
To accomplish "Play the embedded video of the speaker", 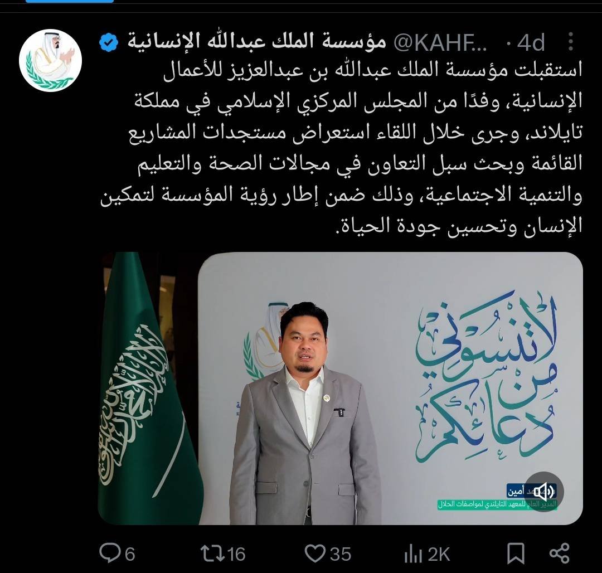I will 341,388.
